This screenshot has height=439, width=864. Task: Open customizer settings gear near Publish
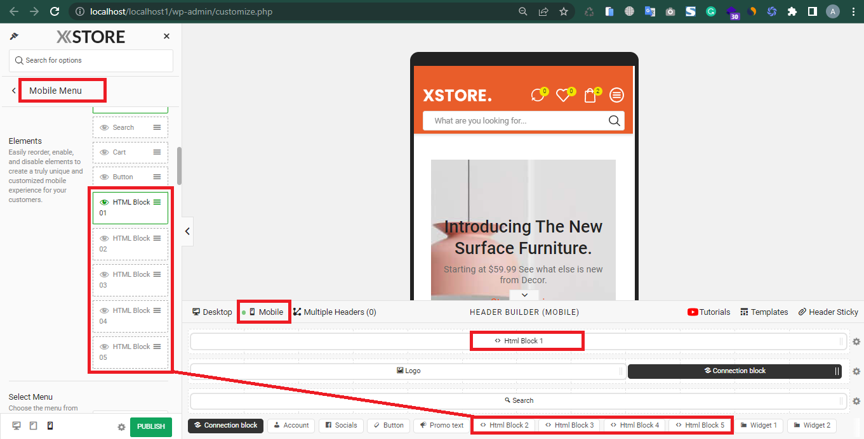click(121, 427)
